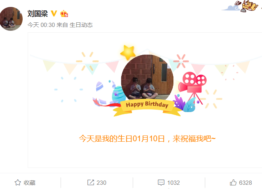Click the yellow V verified badge

click(x=54, y=13)
